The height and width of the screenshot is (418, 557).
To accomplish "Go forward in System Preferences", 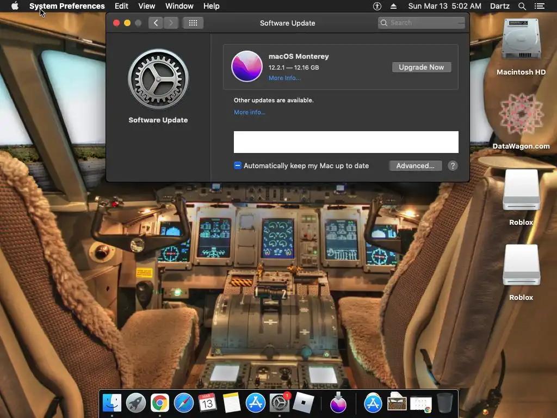I will tap(171, 23).
